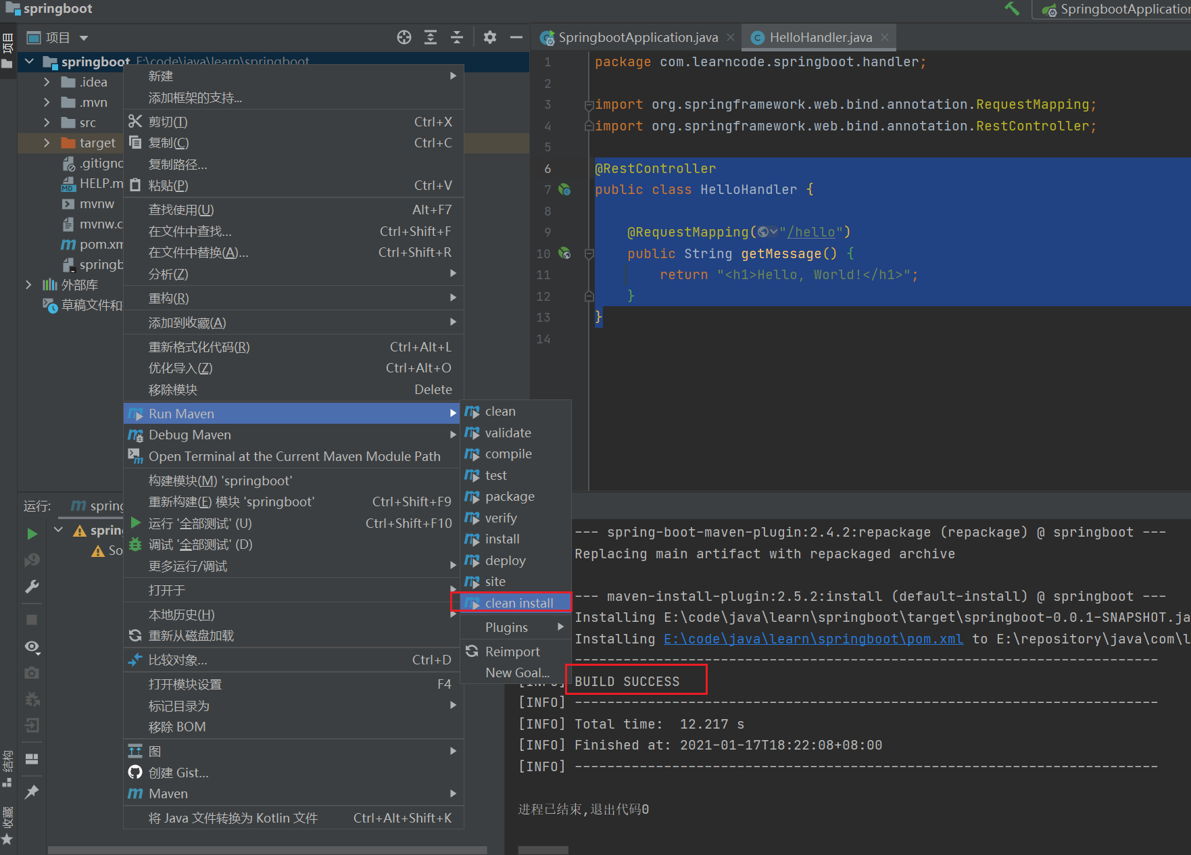Select 打开模块设置 menu item

click(293, 684)
